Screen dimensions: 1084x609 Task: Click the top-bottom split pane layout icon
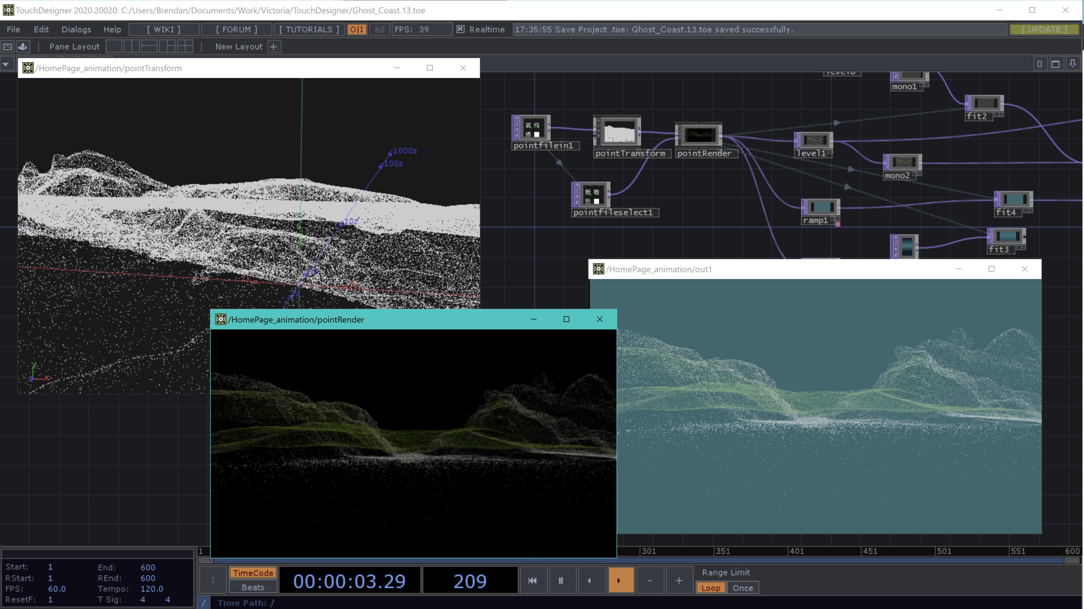(149, 47)
